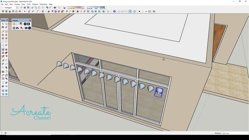Toggle shadows display icon
This screenshot has width=249, height=140.
64,7
